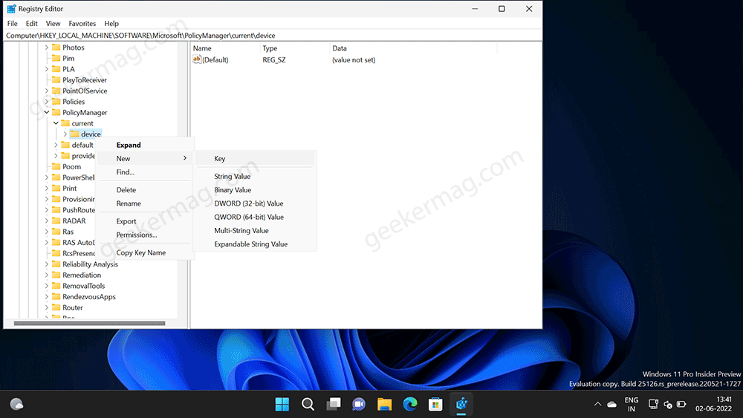Click the registry path address bar
The width and height of the screenshot is (743, 418).
[273, 36]
